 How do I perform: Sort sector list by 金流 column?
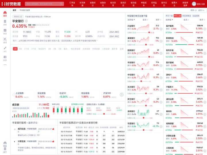(186, 20)
